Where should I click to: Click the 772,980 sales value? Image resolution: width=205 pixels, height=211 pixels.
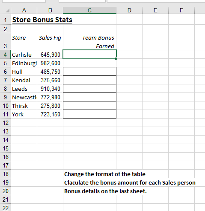pyautogui.click(x=50, y=97)
